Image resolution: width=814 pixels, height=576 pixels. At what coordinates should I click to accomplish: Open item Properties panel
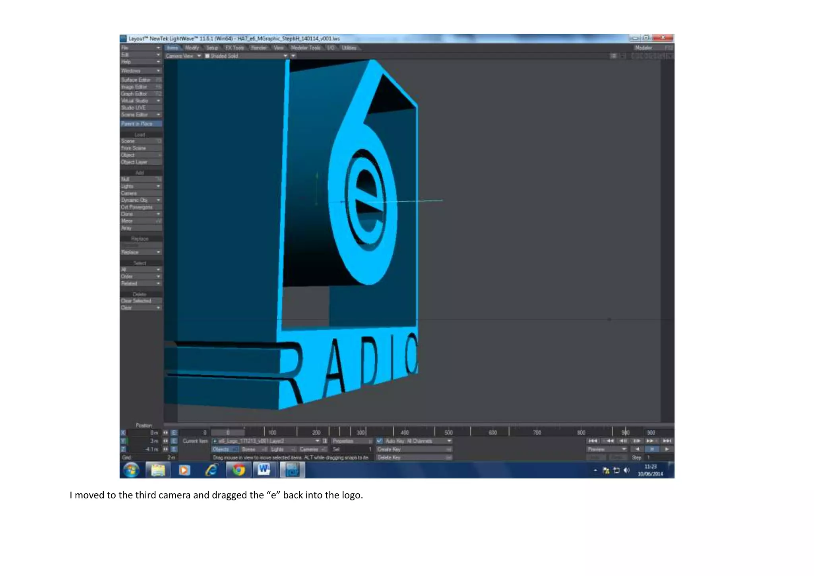(x=351, y=441)
